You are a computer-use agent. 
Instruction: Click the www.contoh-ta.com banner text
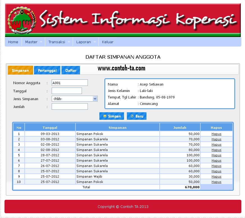point(122,68)
